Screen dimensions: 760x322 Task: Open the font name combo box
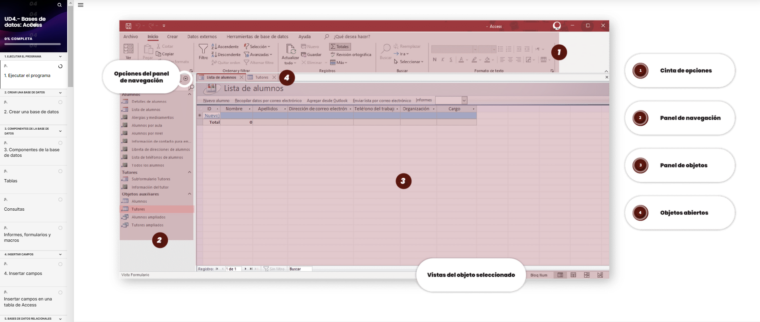[x=454, y=49]
